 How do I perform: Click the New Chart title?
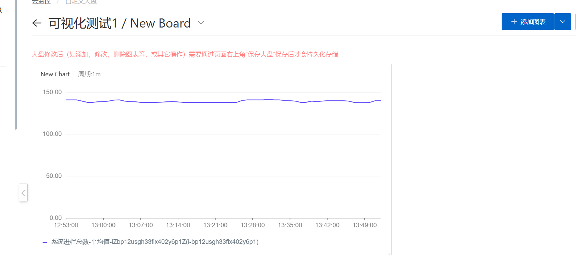(x=55, y=74)
